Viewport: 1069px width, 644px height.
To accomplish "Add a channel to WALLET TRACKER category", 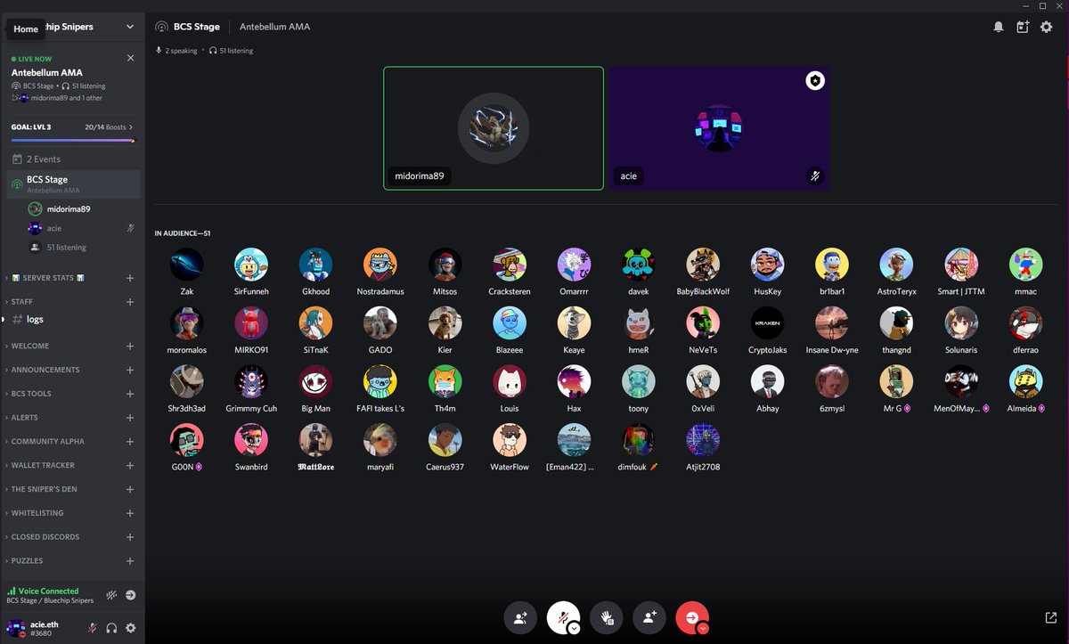I will 130,466.
